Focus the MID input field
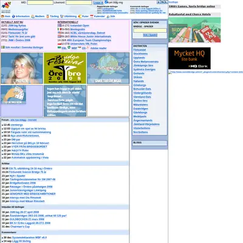The image size is (243, 243). 40,2
